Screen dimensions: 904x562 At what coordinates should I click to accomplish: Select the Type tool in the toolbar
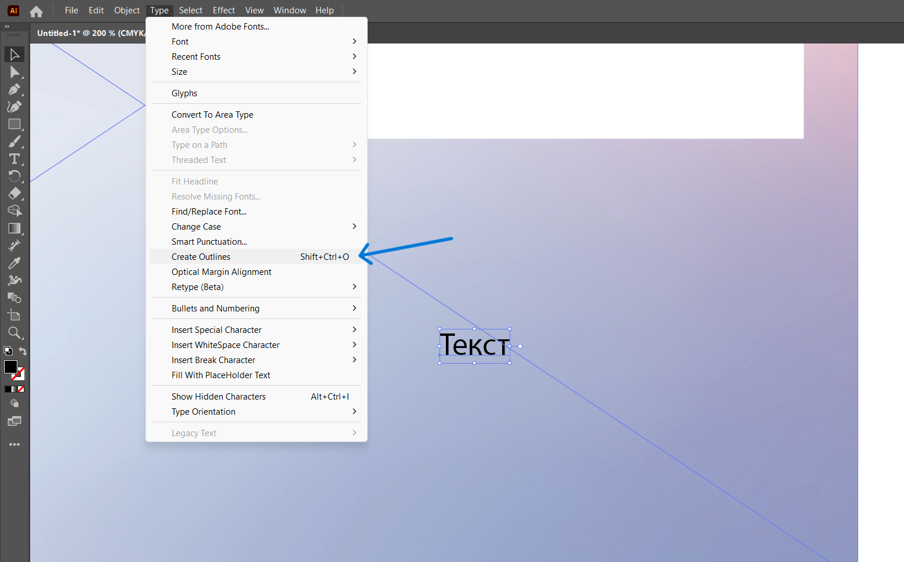coord(14,159)
